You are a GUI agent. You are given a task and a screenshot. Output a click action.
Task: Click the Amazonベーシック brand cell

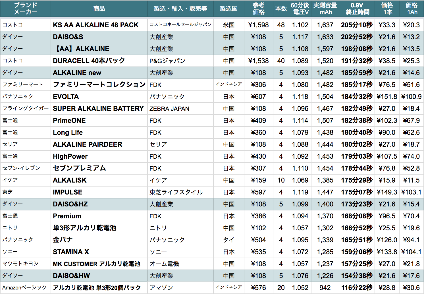pos(26,288)
